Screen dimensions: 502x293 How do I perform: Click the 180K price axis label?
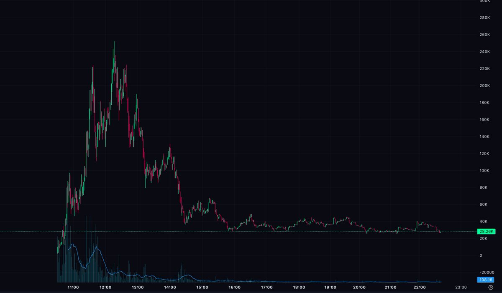click(x=484, y=103)
